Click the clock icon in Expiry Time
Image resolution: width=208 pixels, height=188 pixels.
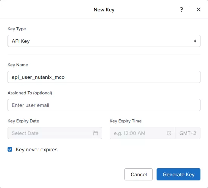click(x=169, y=133)
